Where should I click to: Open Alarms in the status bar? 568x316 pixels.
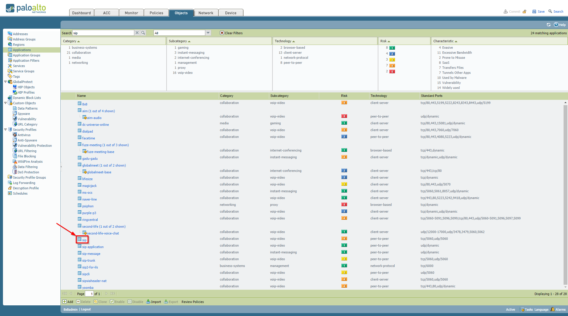tap(558, 310)
